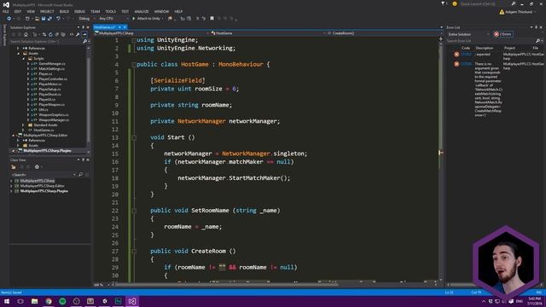Image resolution: width=546 pixels, height=307 pixels.
Task: Click the Search Solution Explorer input field
Action: point(46,42)
